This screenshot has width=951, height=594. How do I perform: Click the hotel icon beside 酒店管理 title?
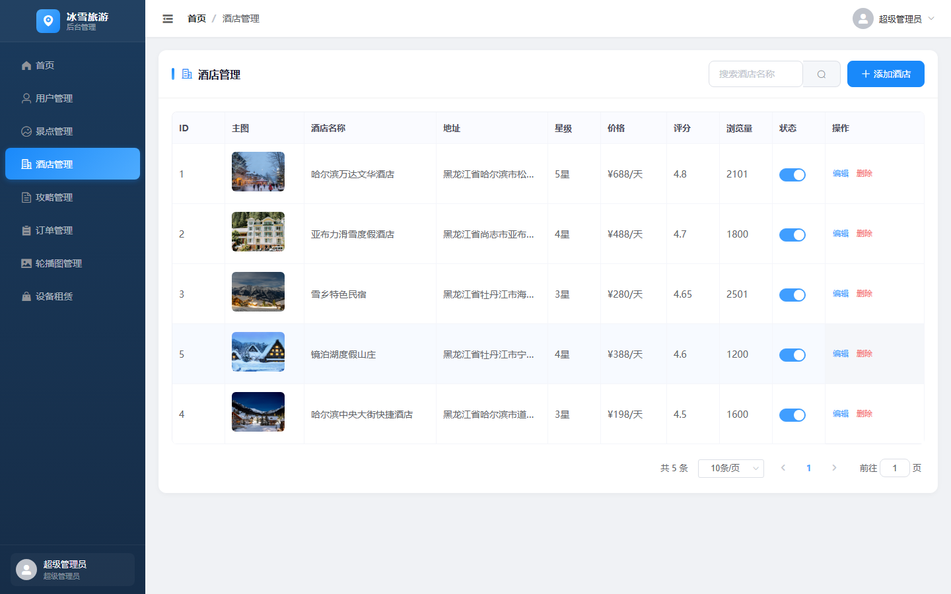click(187, 74)
